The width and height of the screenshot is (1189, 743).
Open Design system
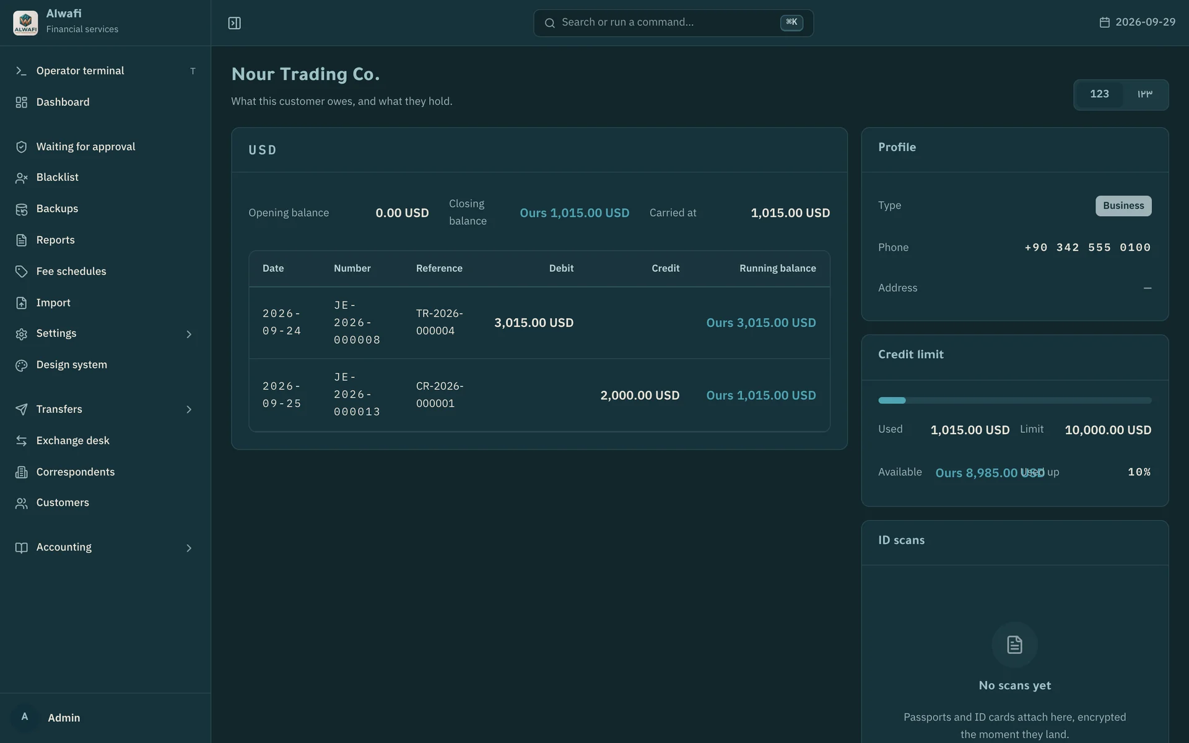tap(105, 365)
